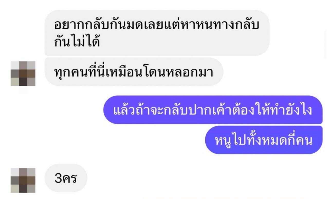329x199 pixels.
Task: Tap the purple bubble หนูไปทั้งหมดกี่คน
Action: 264,140
